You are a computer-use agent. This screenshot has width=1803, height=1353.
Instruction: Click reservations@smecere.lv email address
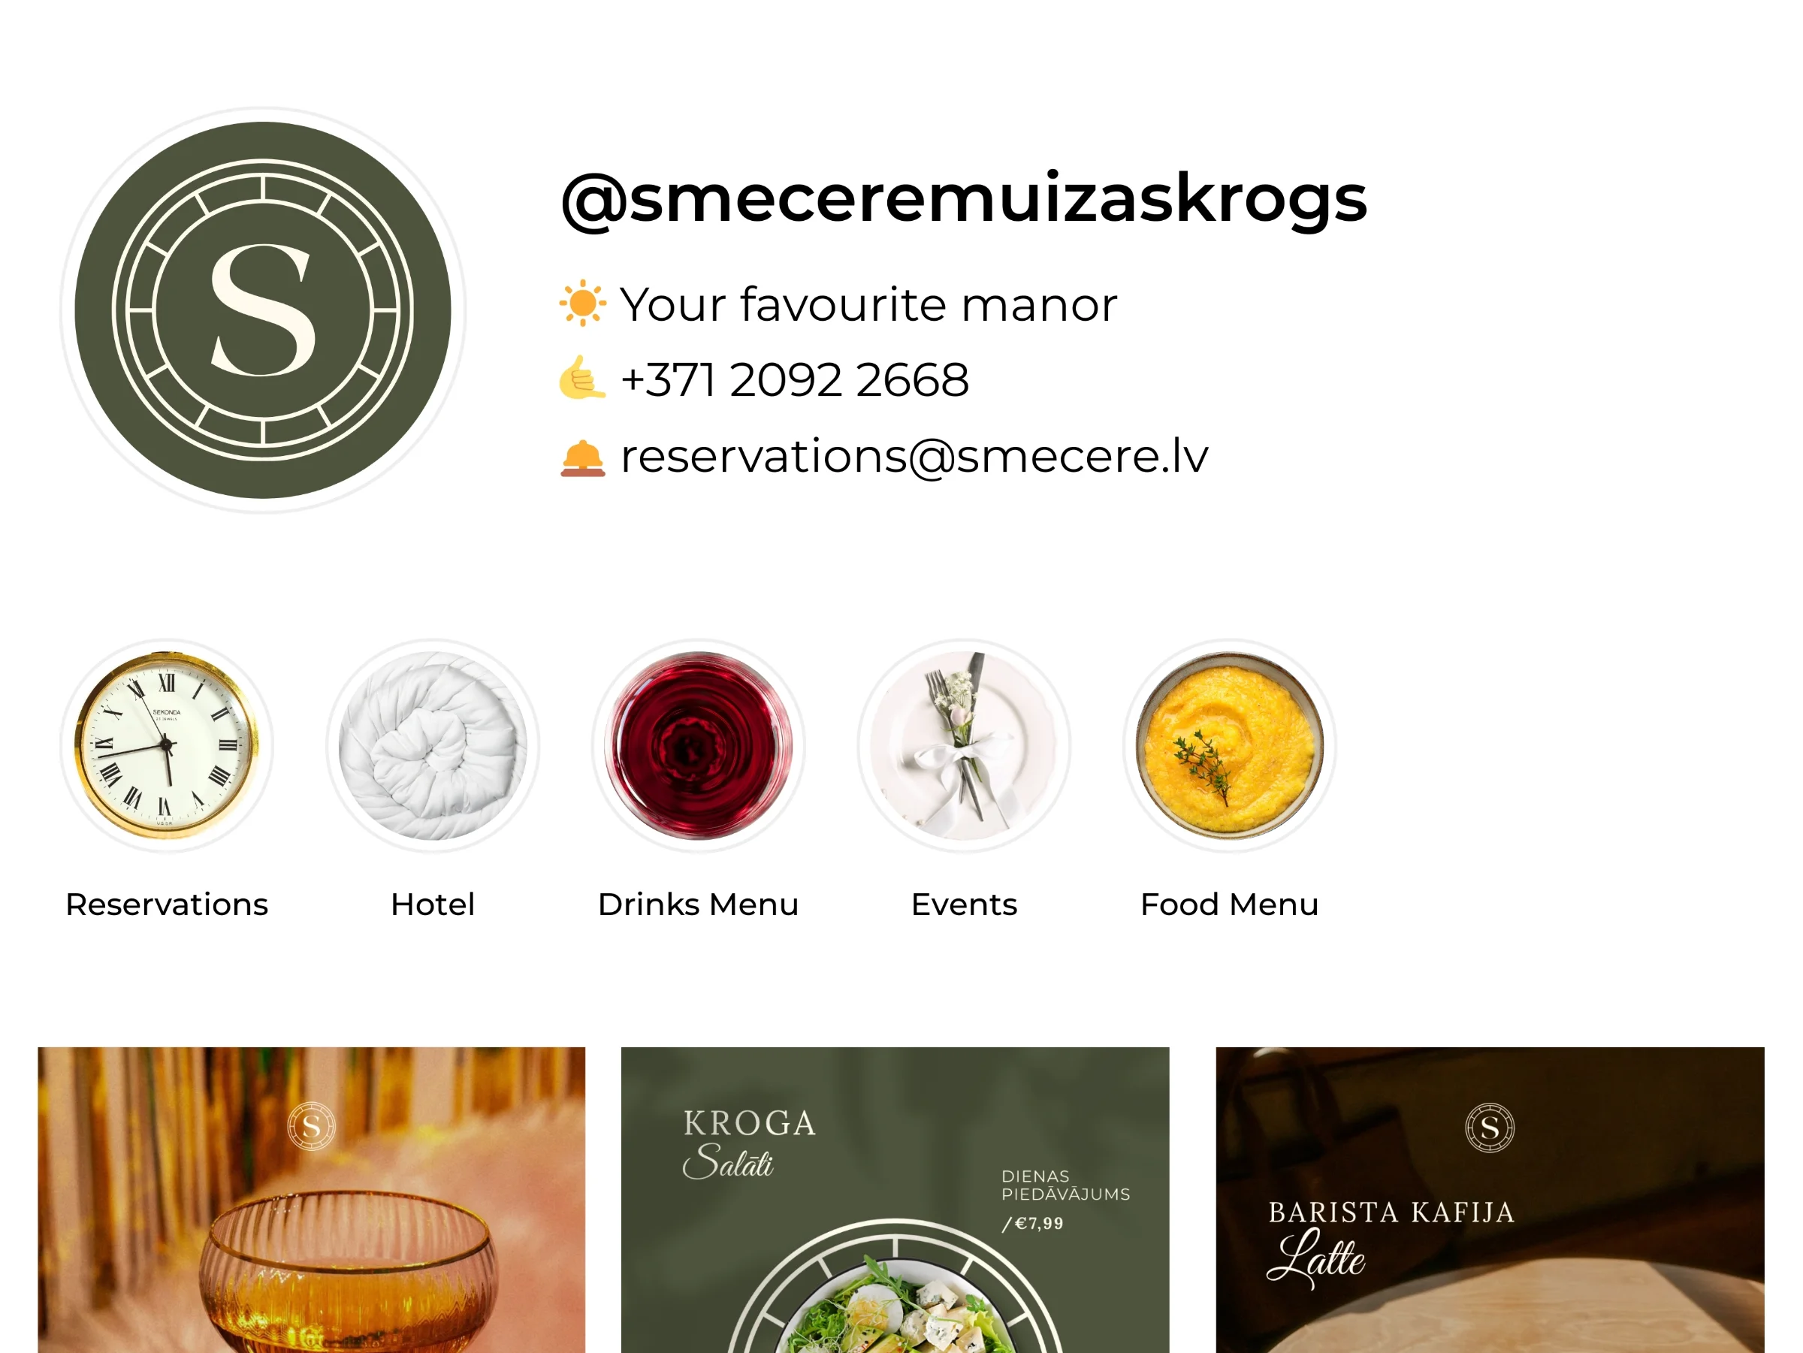click(x=914, y=455)
